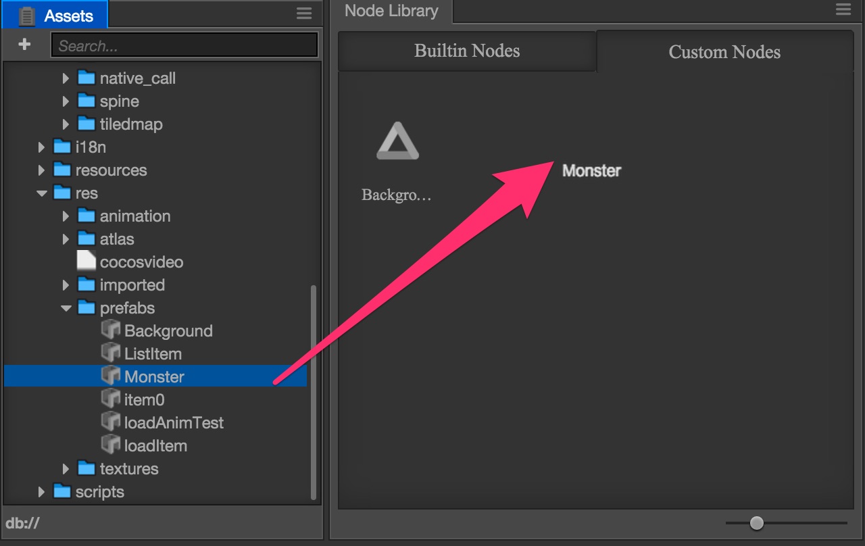Click the node icon size slider handle
This screenshot has height=546, width=865.
(x=757, y=522)
